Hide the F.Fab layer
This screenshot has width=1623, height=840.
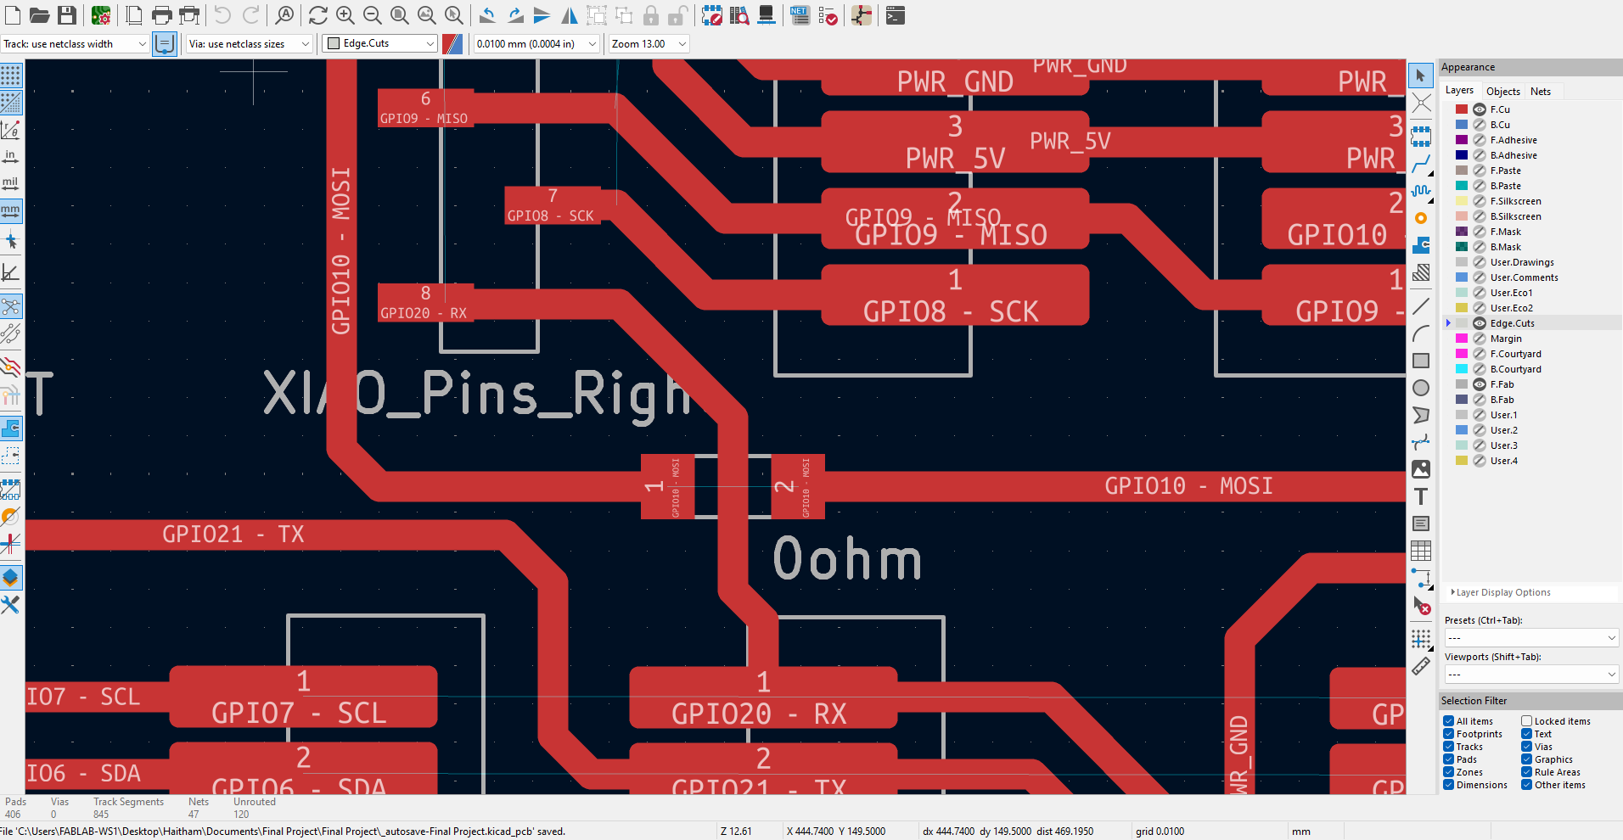pos(1480,384)
